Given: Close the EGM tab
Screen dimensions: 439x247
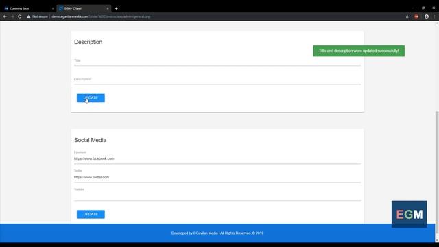Looking at the screenshot, I should click(x=108, y=8).
